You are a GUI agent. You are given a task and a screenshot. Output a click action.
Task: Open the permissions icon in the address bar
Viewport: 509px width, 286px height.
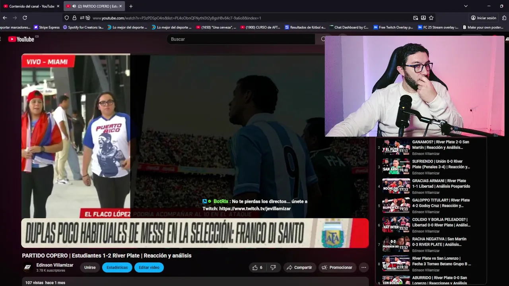[x=82, y=18]
